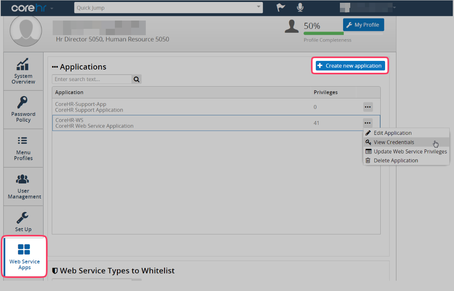Open the System Overview chart icon
Viewport: 454px width, 291px height.
[x=23, y=64]
